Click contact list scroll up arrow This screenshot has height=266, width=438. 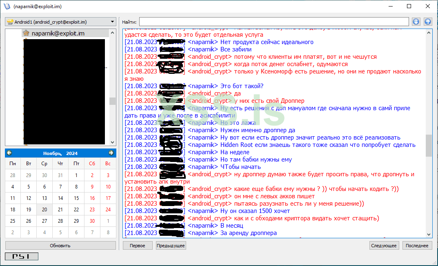coord(112,33)
